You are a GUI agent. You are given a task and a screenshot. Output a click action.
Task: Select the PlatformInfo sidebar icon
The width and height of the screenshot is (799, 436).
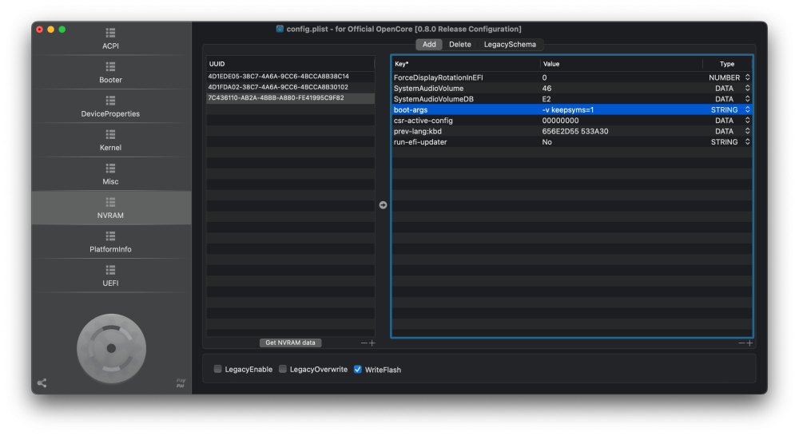tap(110, 236)
